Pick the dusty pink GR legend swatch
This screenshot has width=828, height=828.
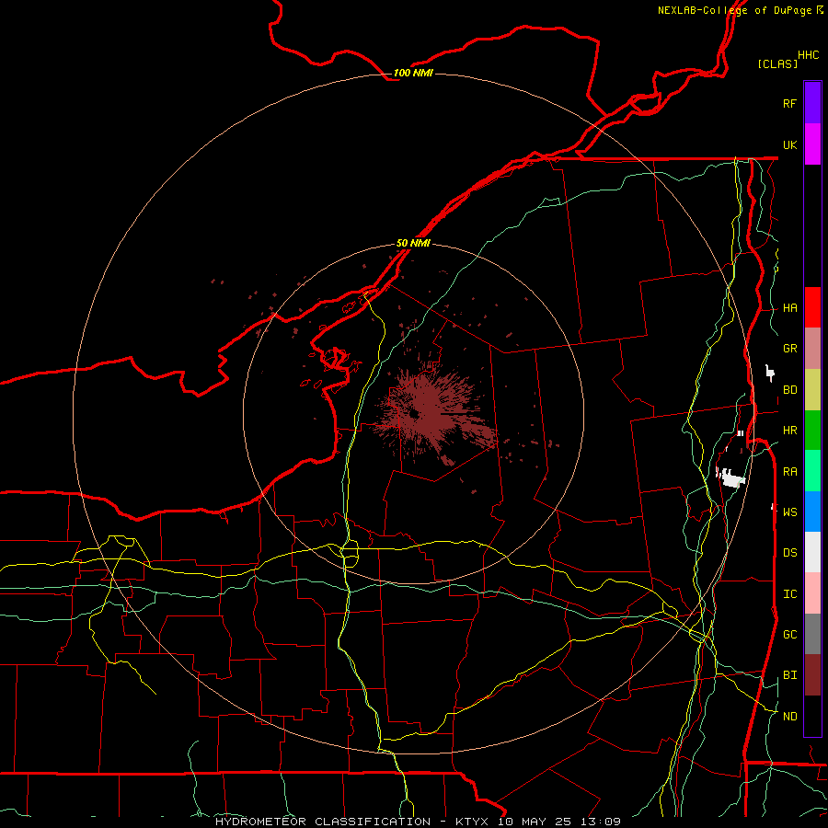(x=812, y=349)
